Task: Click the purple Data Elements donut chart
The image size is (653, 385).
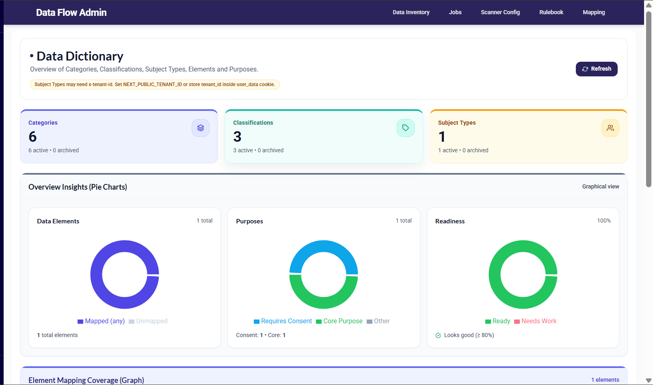Action: 96,275
